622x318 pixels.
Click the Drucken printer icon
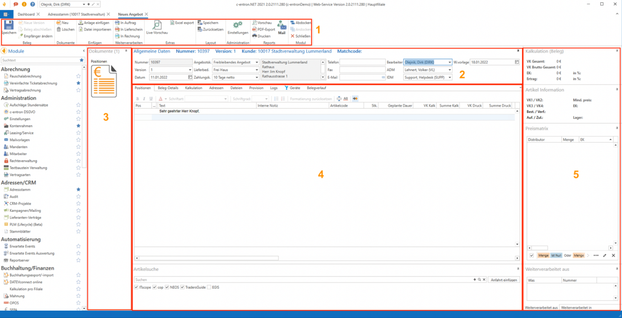[261, 36]
